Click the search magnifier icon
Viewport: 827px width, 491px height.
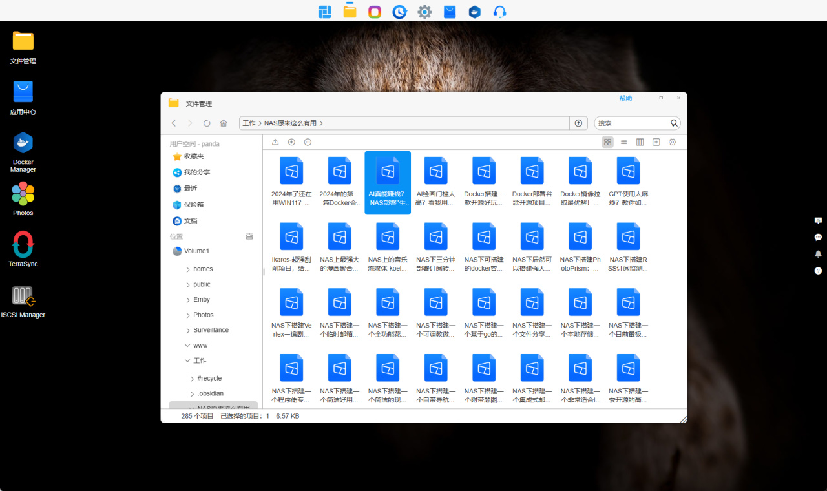[674, 123]
